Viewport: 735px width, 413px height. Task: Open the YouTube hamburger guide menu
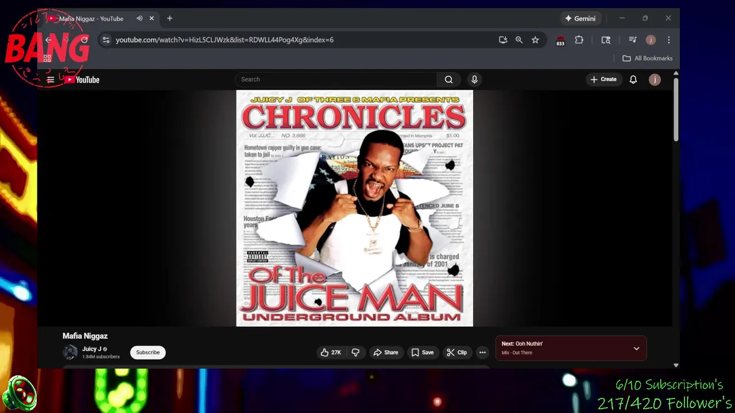coord(51,80)
